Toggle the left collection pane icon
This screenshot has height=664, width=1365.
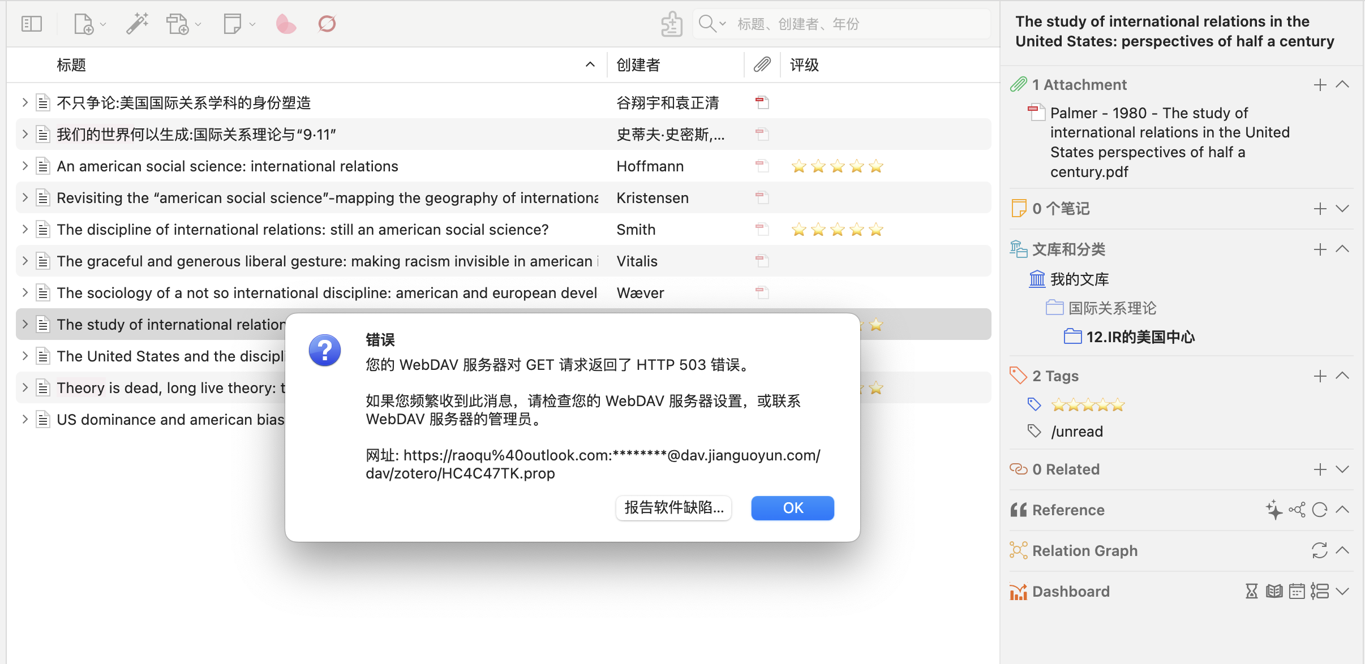point(32,24)
